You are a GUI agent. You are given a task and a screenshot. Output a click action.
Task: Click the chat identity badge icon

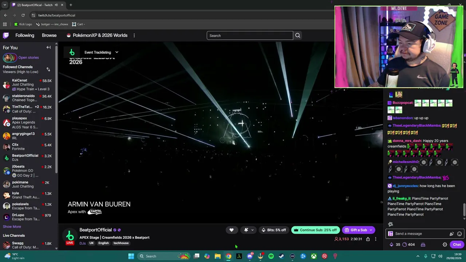391,234
